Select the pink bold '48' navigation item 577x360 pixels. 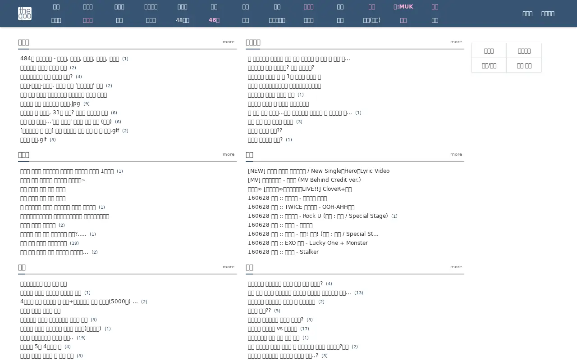point(214,20)
